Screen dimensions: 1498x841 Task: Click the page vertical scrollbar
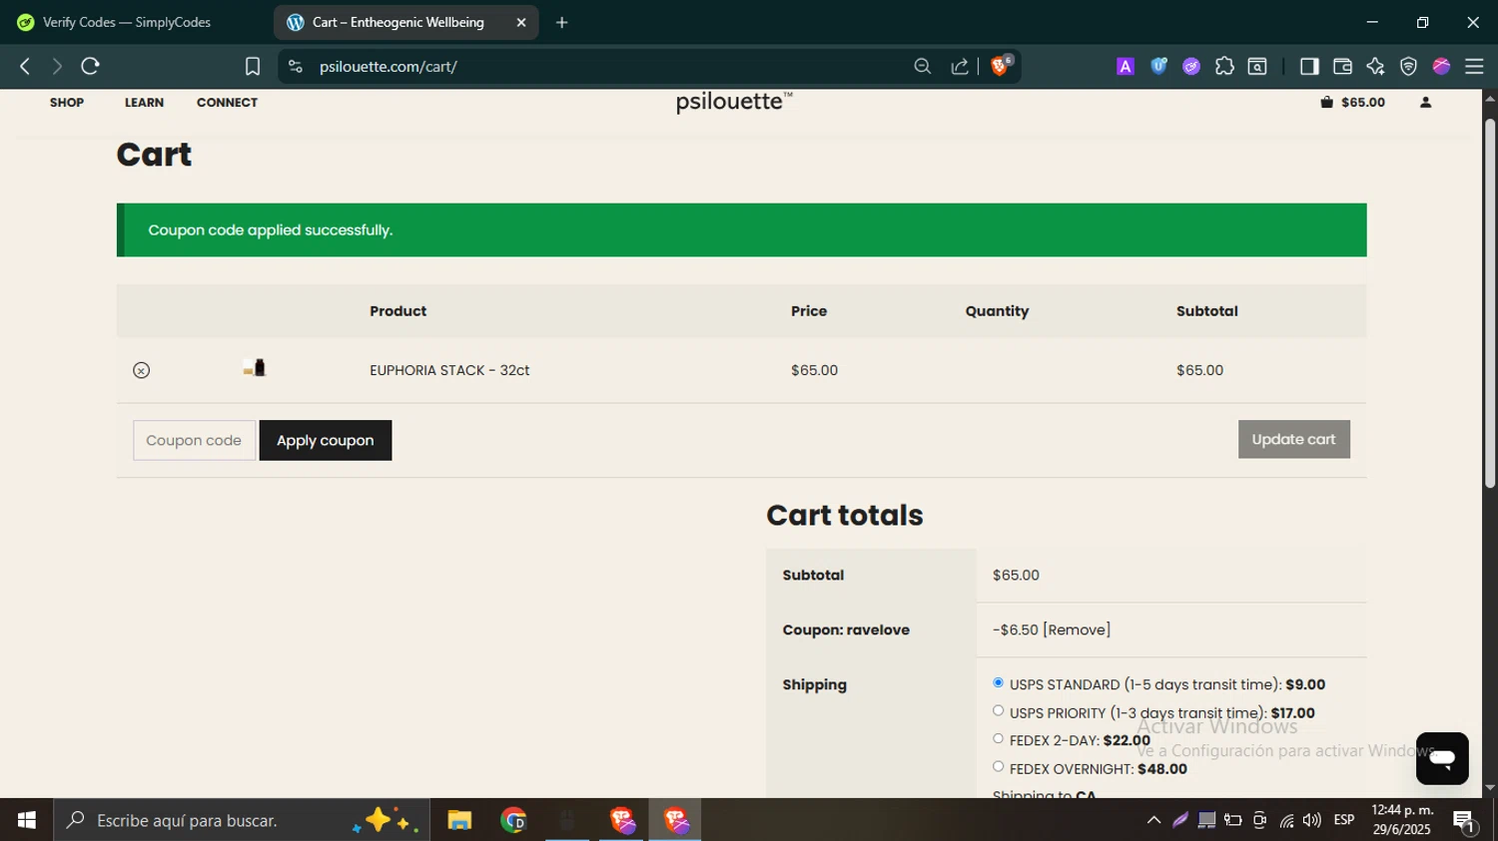(x=1490, y=303)
